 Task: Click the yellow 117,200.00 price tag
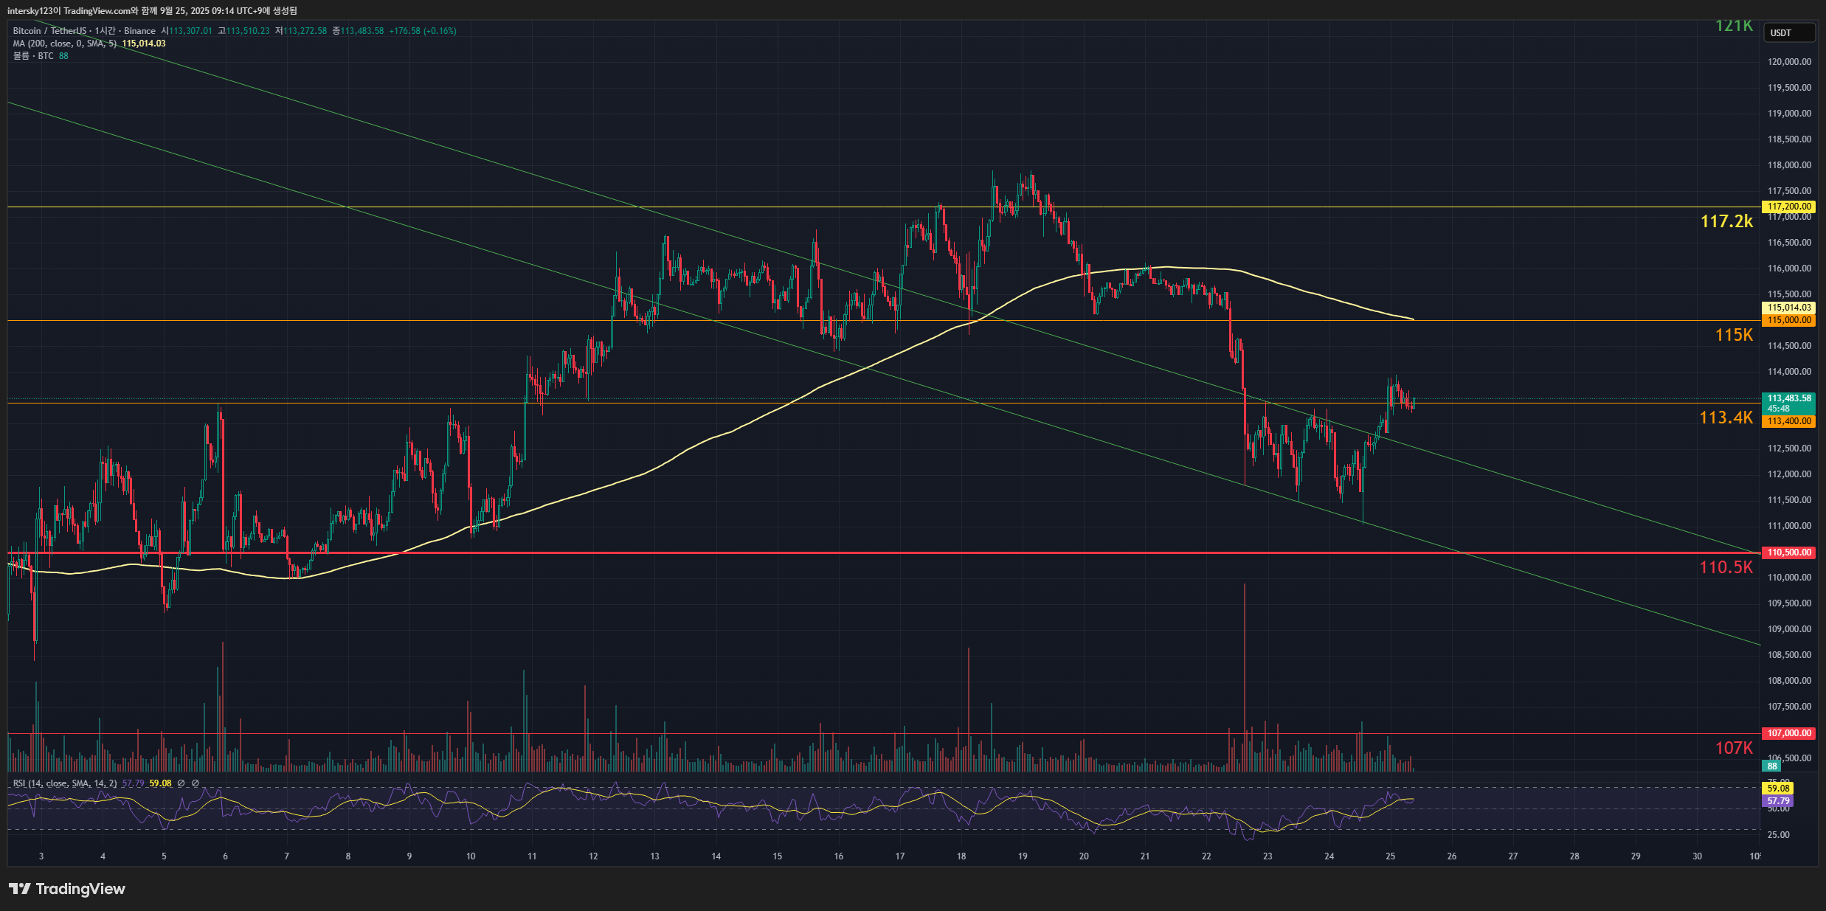click(x=1788, y=207)
